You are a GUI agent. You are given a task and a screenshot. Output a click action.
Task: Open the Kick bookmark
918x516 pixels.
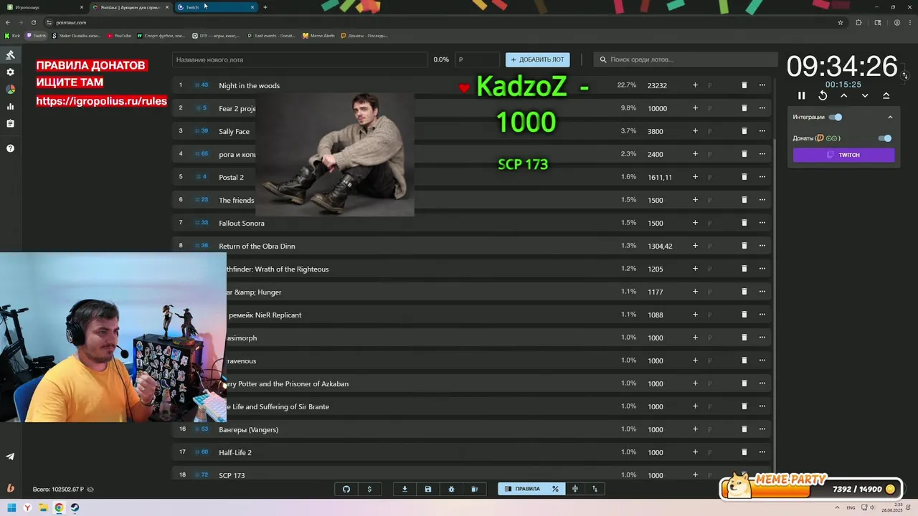click(13, 35)
